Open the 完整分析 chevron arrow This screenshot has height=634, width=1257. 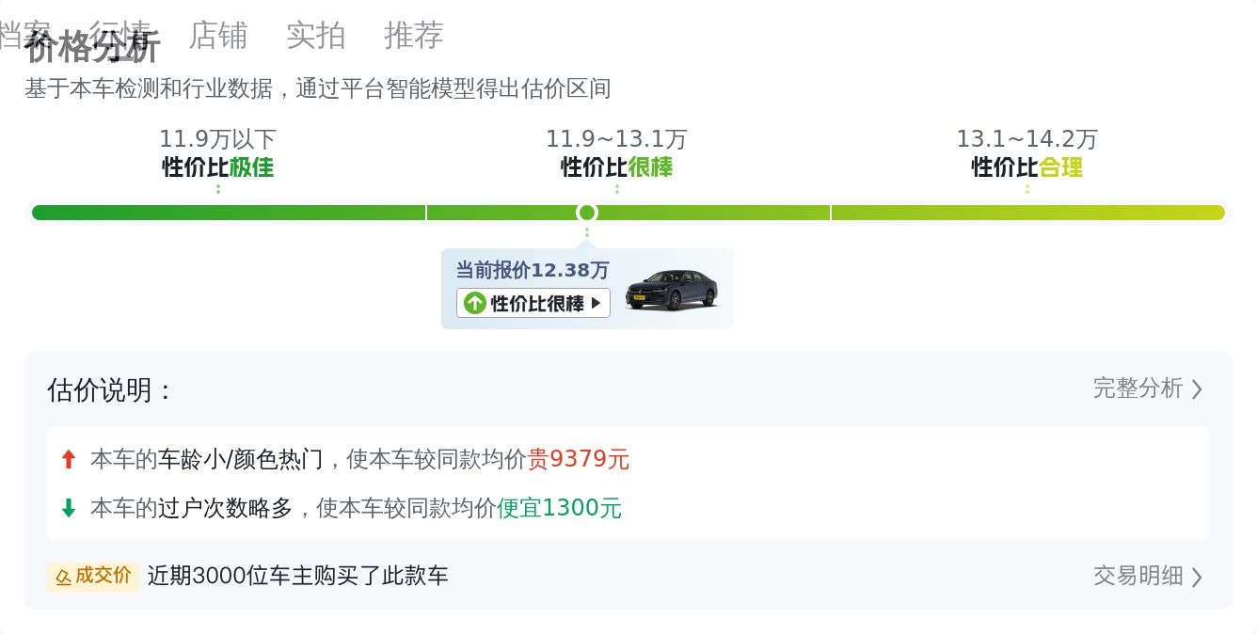[x=1197, y=389]
